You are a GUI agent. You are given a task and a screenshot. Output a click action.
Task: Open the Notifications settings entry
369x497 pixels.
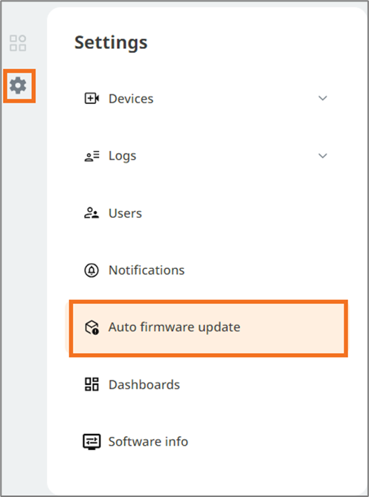tap(147, 270)
